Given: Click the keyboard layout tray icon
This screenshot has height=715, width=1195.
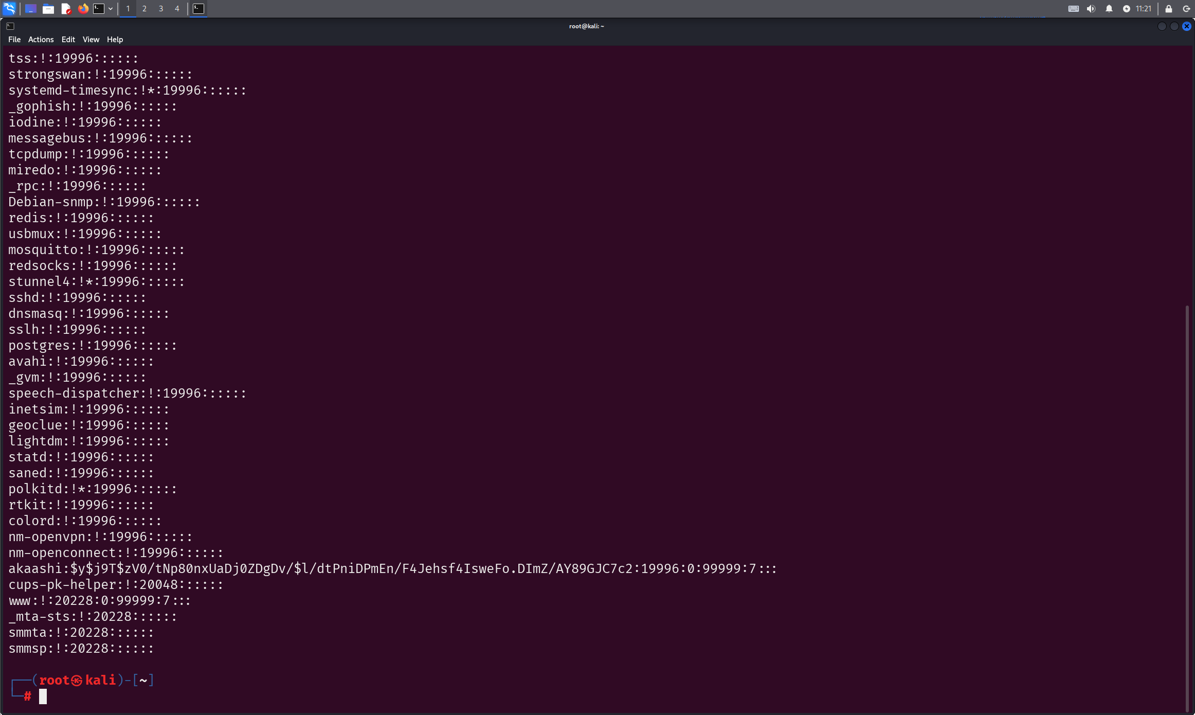Looking at the screenshot, I should (1073, 9).
